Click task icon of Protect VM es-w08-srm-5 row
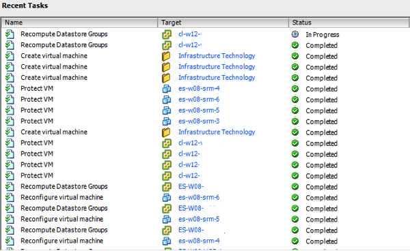The image size is (410, 251). [10, 110]
